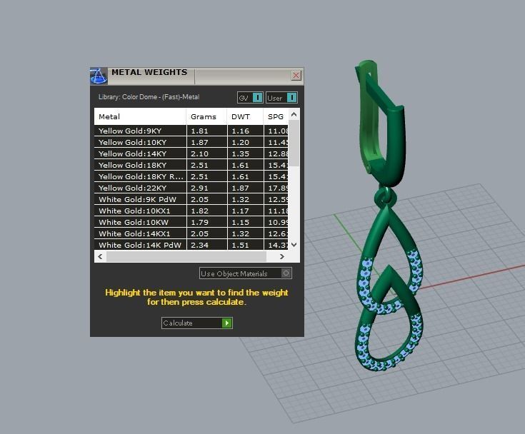This screenshot has height=434, width=525.
Task: Select the Yellow Gold:22KY row
Action: 191,188
